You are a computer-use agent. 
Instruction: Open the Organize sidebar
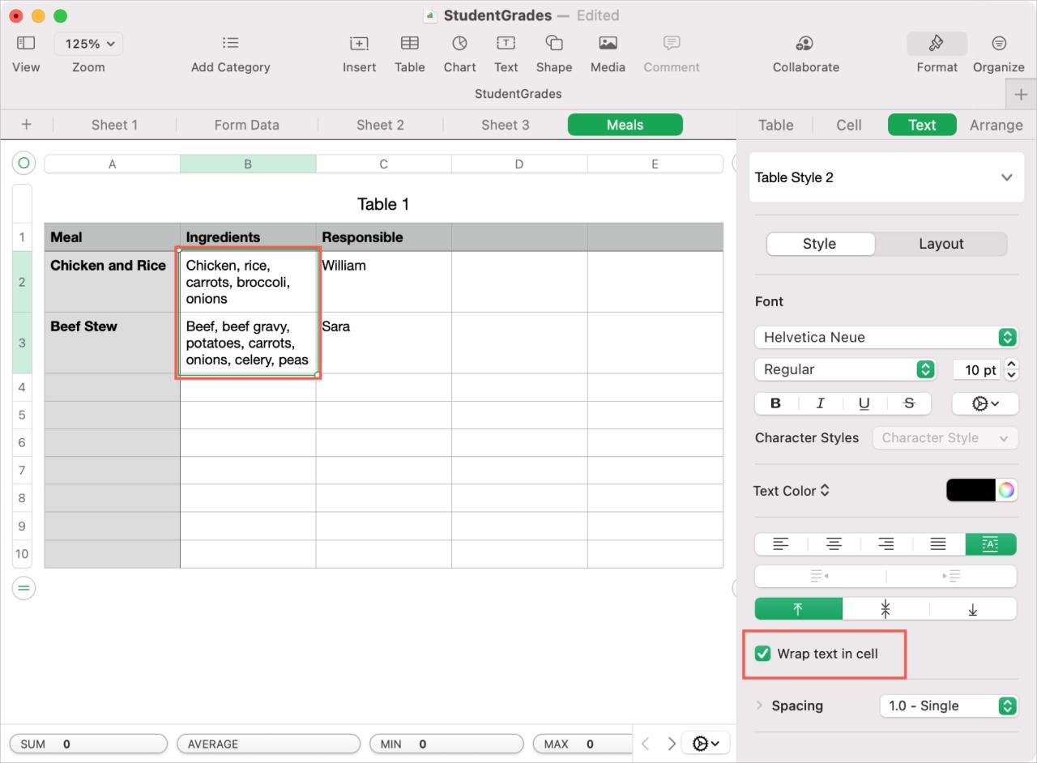(x=999, y=43)
